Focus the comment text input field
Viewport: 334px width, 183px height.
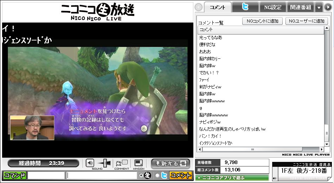coord(102,175)
